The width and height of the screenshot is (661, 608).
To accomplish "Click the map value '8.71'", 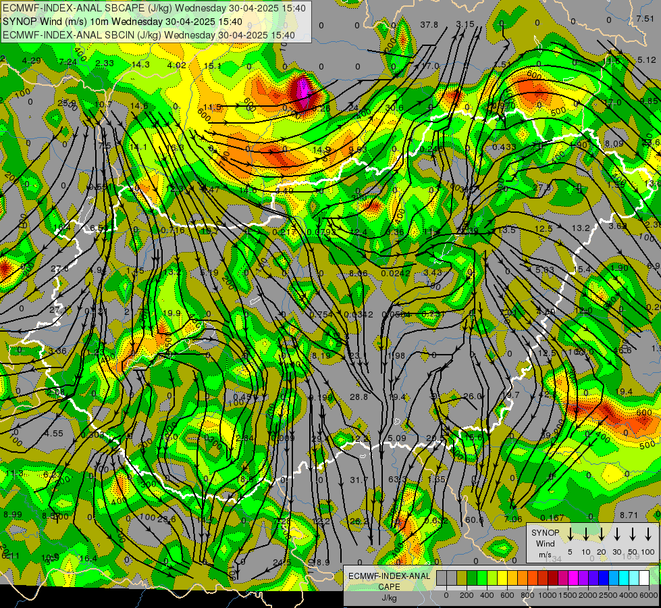I will click(x=629, y=515).
